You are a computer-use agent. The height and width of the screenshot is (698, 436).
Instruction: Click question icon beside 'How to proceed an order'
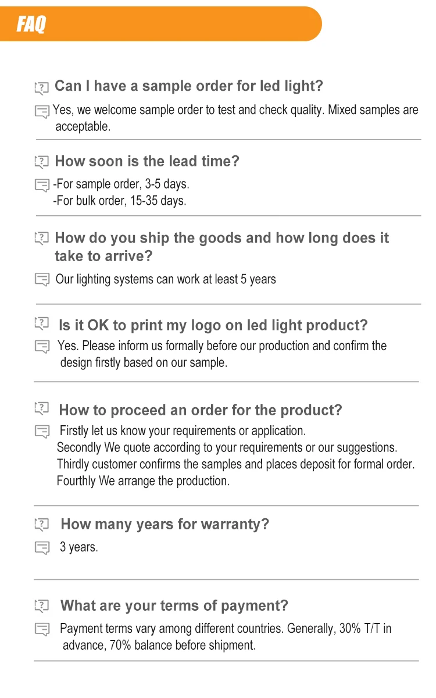point(41,409)
